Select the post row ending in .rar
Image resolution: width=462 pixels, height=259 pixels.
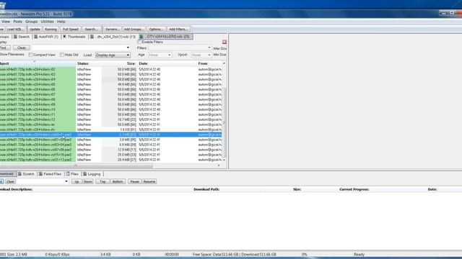pyautogui.click(x=111, y=124)
